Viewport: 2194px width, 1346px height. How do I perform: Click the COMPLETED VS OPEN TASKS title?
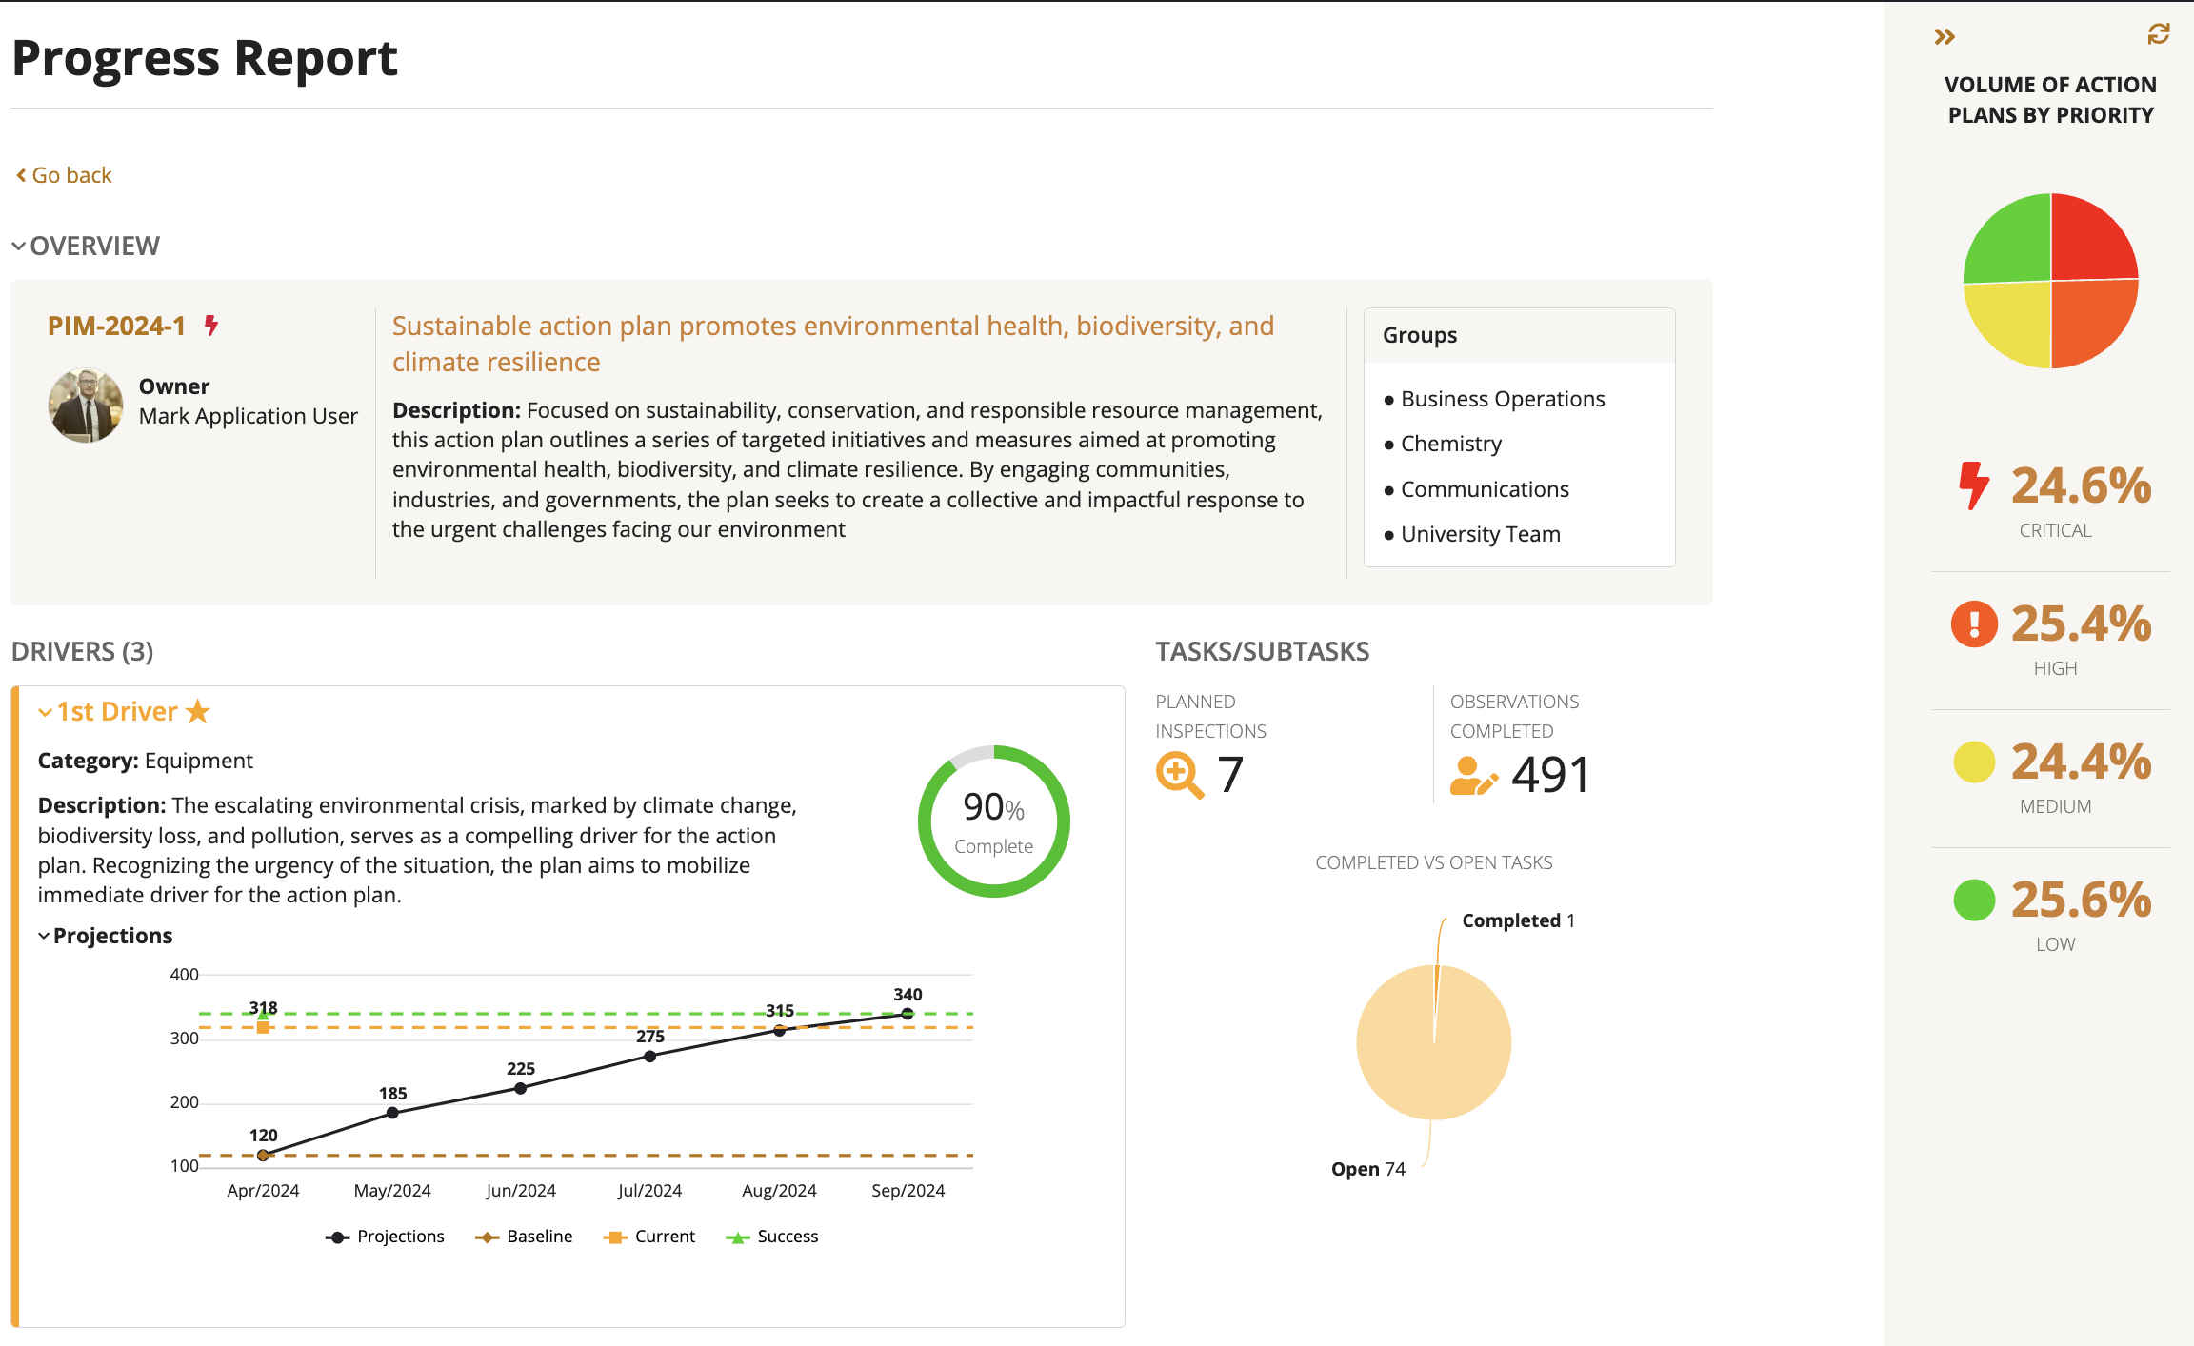point(1433,862)
